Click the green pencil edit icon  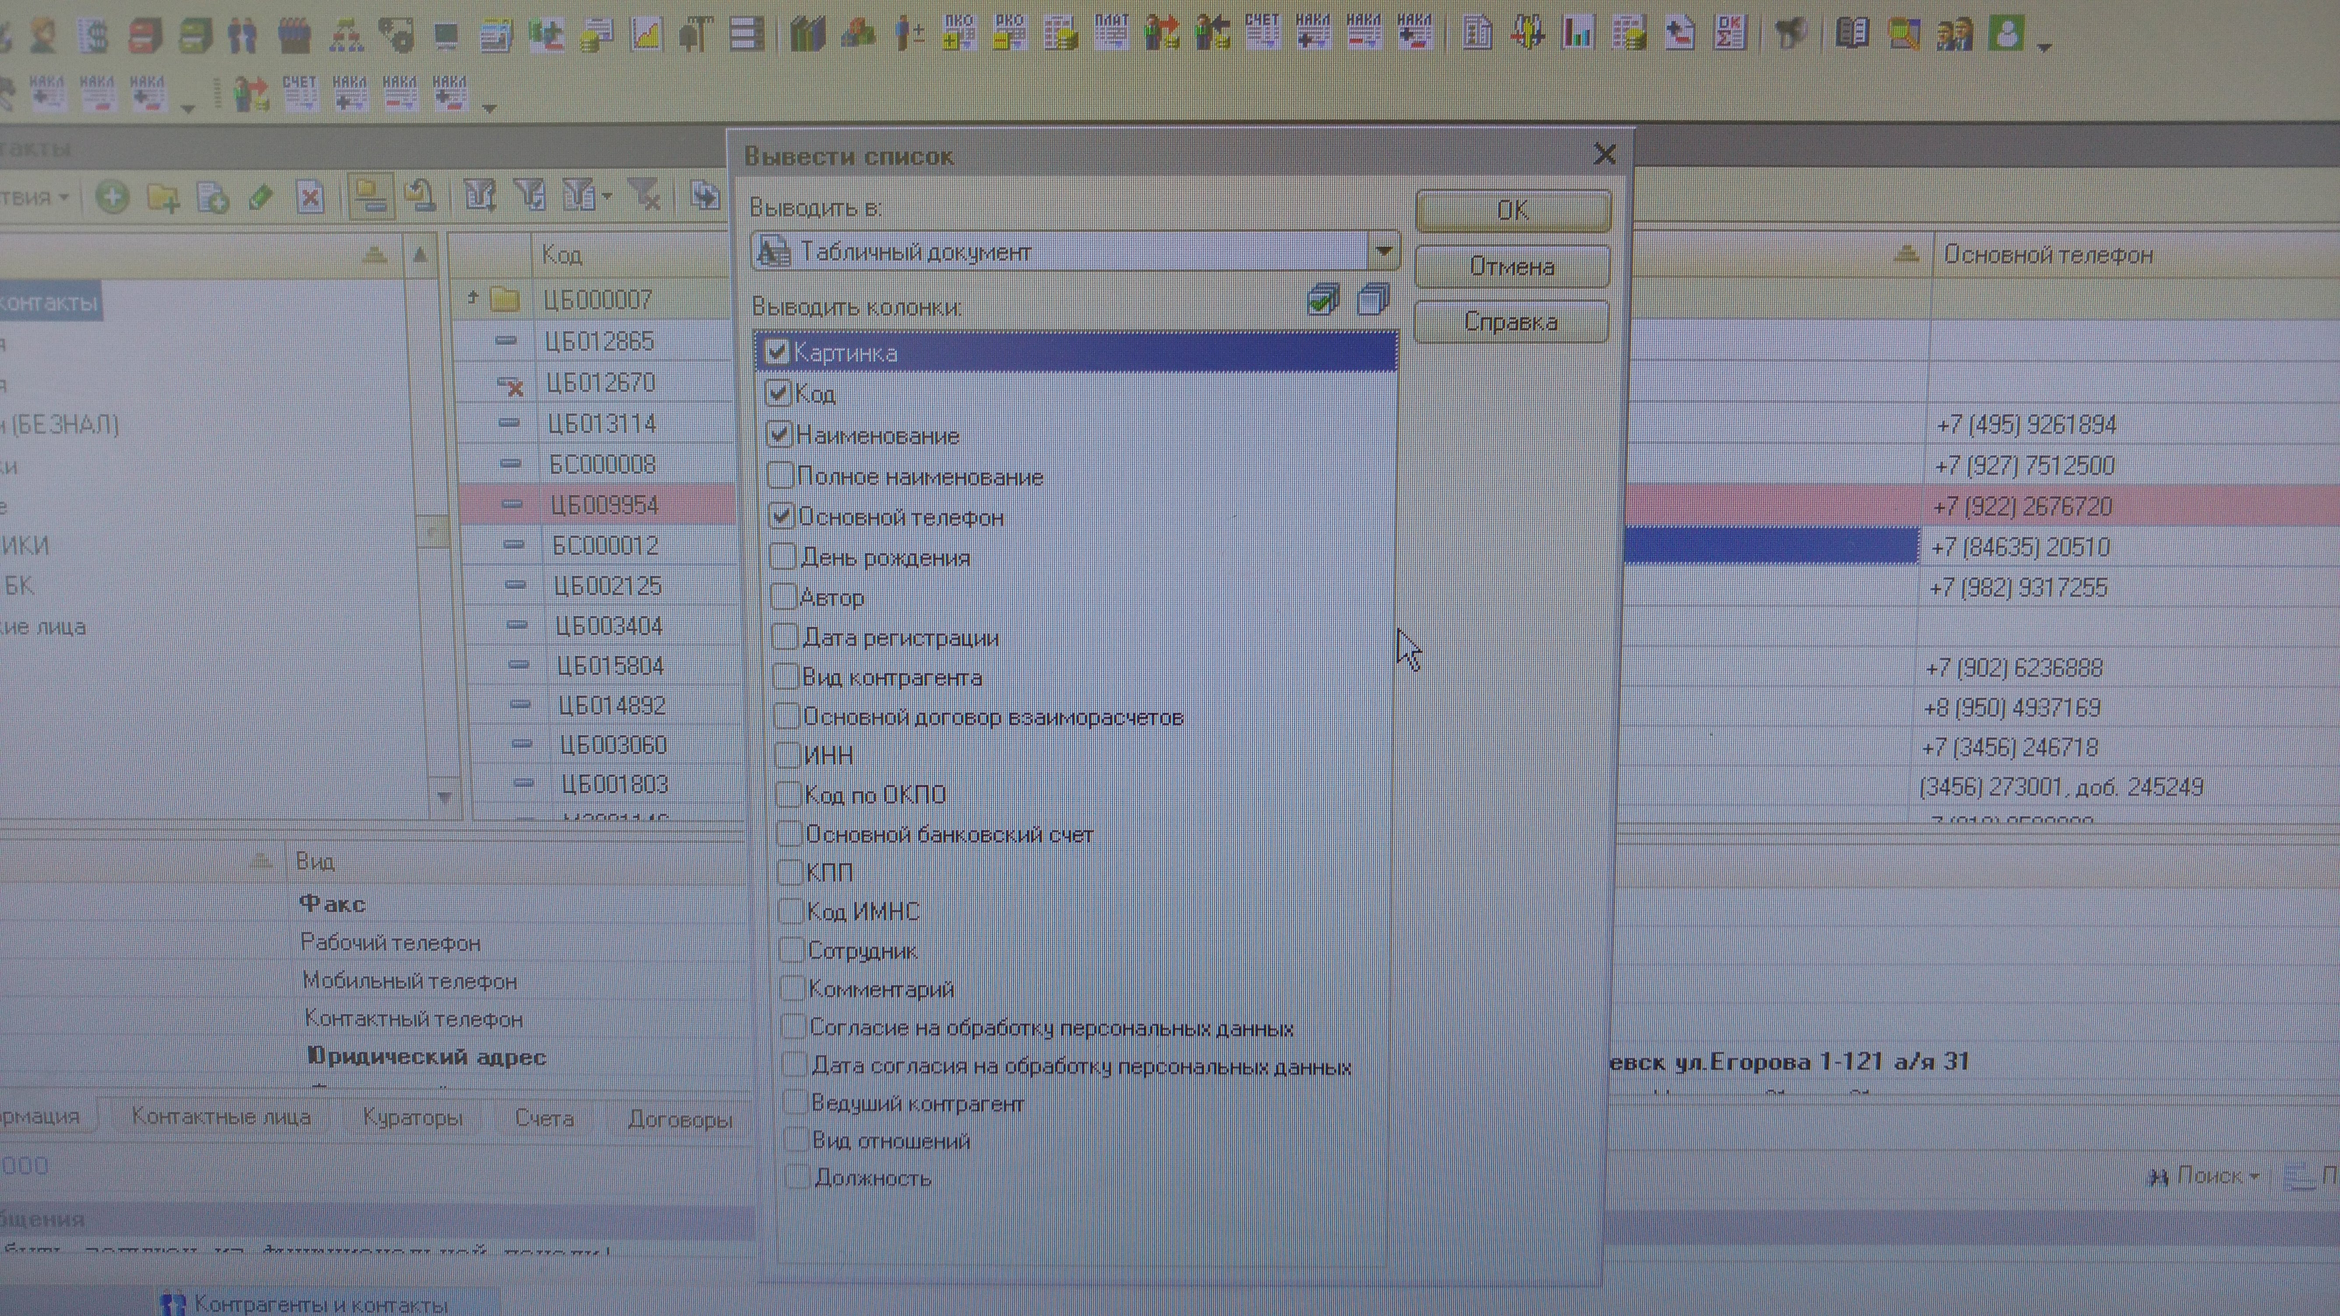(x=261, y=197)
